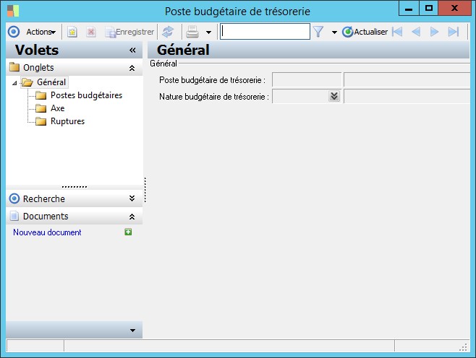Click the Nature budgétaire de trésorerie description field
Viewport: 476px width, 358px height.
(407, 96)
